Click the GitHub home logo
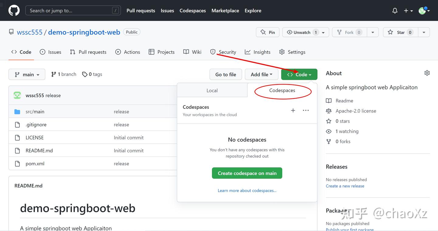Screen dimensions: 438x231 (14, 10)
